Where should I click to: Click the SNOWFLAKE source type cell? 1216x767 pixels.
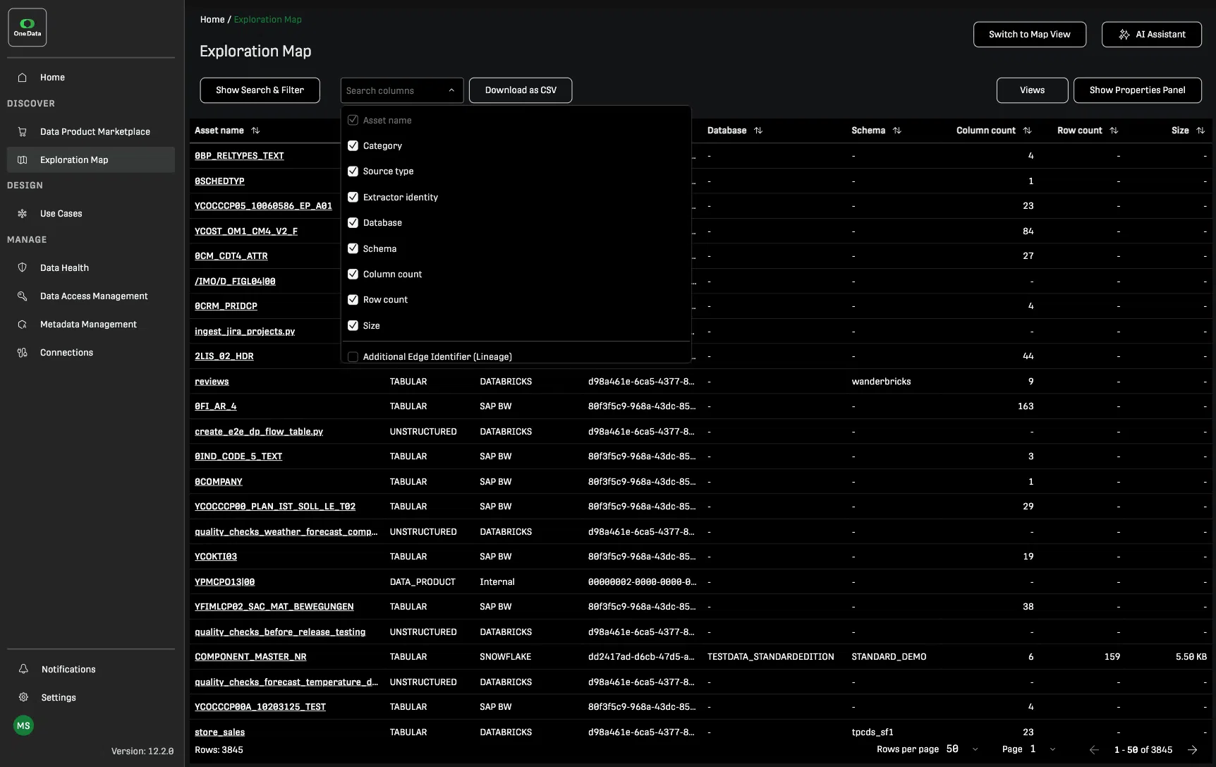click(x=505, y=657)
